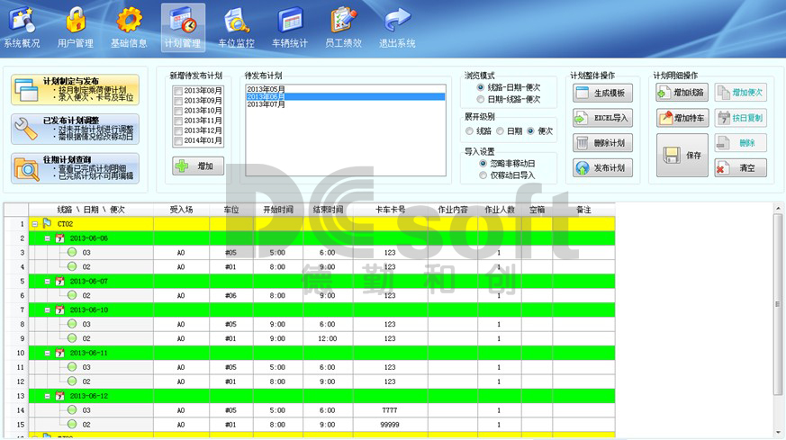786x440 pixels.
Task: Switch to 已发布计划调整 panel
Action: (75, 129)
